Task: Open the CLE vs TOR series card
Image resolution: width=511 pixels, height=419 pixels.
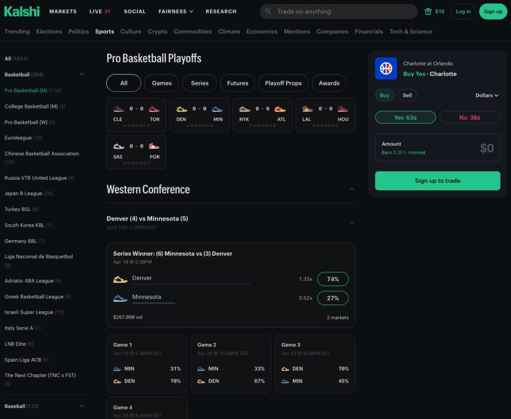Action: pyautogui.click(x=136, y=115)
